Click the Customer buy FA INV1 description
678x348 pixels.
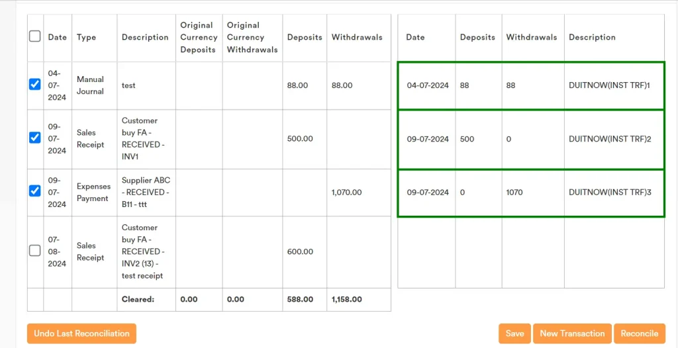coord(142,139)
